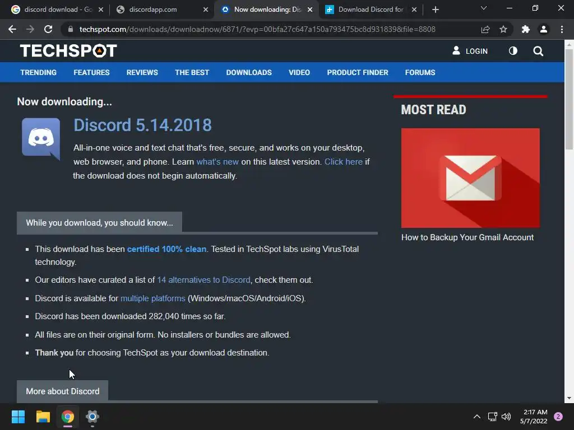This screenshot has height=430, width=574.
Task: Click the "what's new" link
Action: pyautogui.click(x=217, y=162)
